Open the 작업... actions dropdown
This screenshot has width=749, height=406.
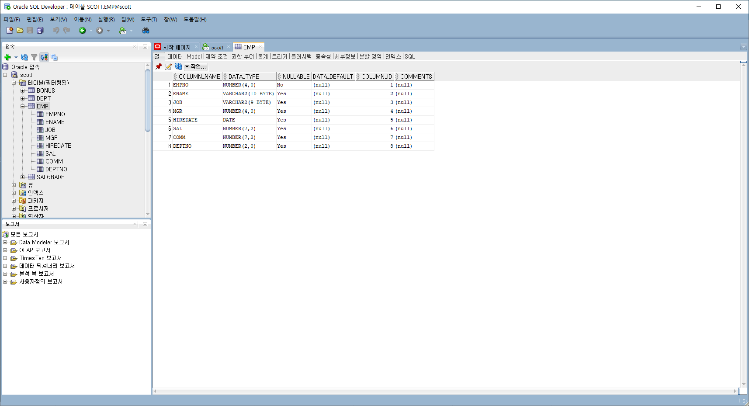point(195,66)
